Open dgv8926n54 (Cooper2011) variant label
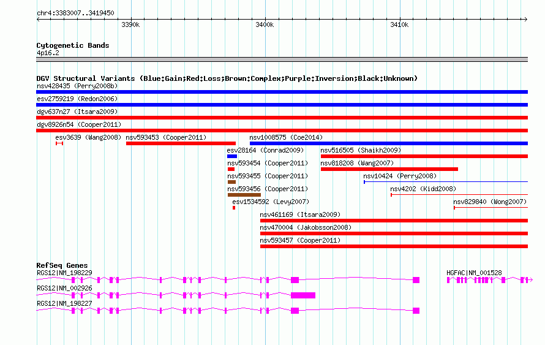The height and width of the screenshot is (345, 545). [79, 124]
